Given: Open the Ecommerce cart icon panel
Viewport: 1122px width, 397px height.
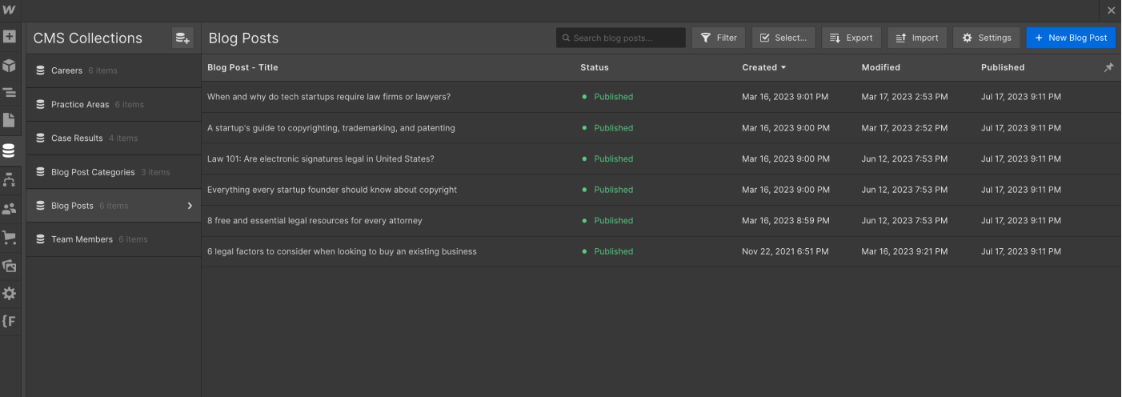Looking at the screenshot, I should pyautogui.click(x=10, y=238).
